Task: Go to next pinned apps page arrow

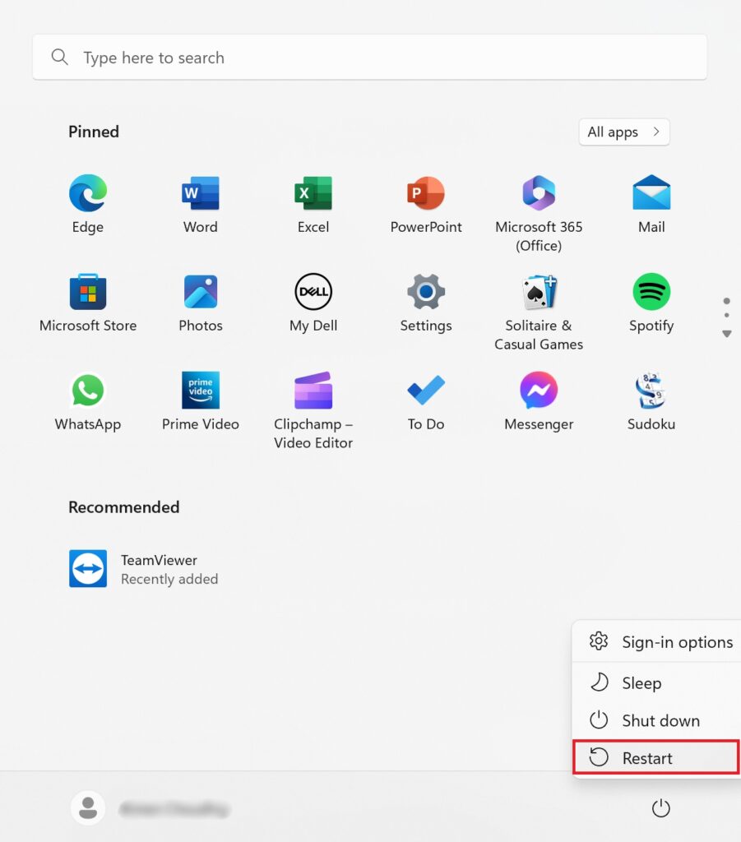Action: [726, 334]
